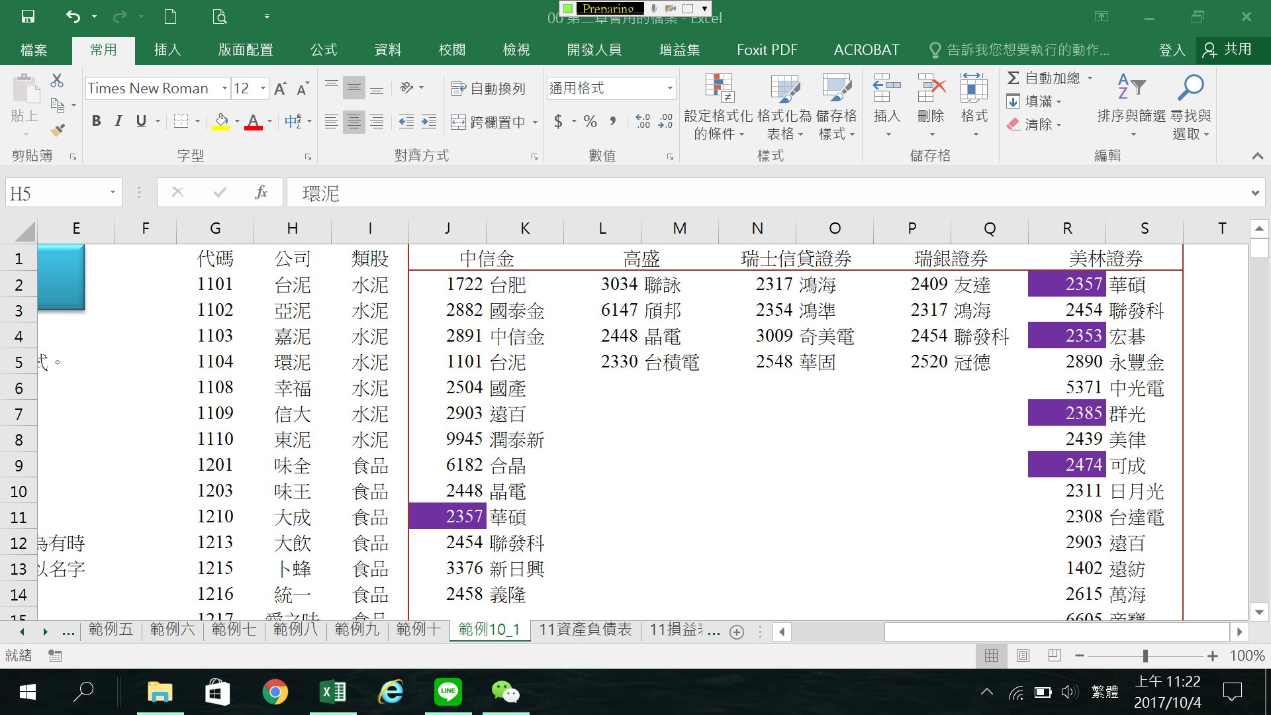Create a new blank workbook icon
Viewport: 1271px width, 715px height.
(170, 17)
